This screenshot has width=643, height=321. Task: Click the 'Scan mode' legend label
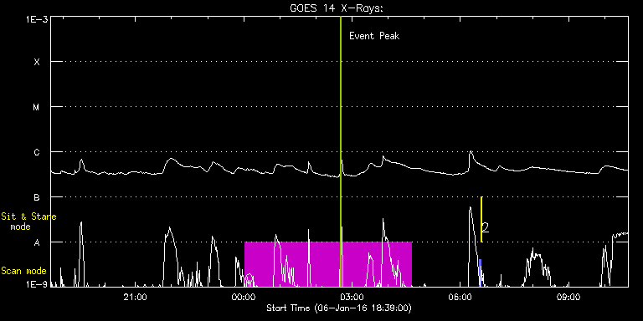(23, 271)
